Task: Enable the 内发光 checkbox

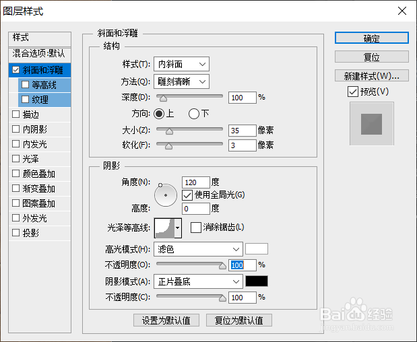Action: tap(16, 144)
